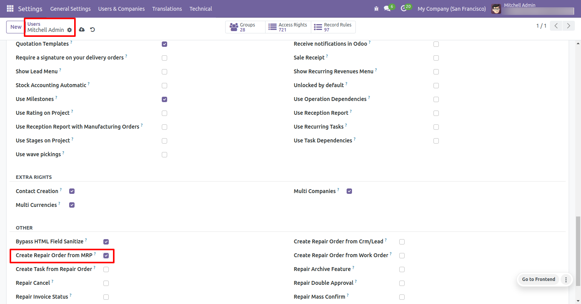The image size is (581, 304).
Task: Disable the Multi Companies checkbox
Action: 349,191
